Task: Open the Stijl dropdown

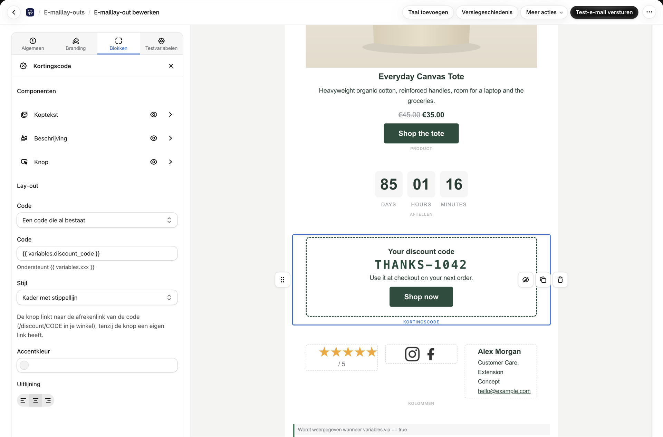Action: point(97,298)
